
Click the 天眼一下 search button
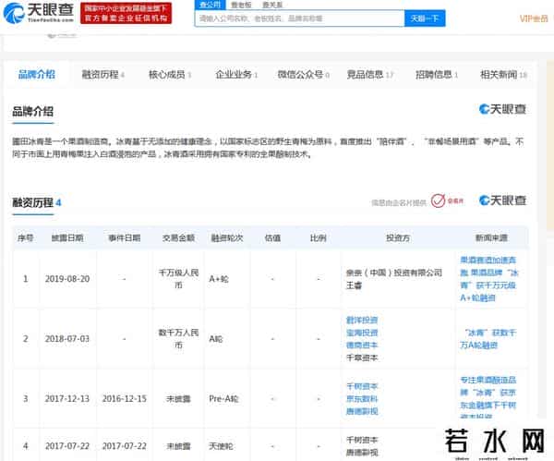tap(425, 18)
